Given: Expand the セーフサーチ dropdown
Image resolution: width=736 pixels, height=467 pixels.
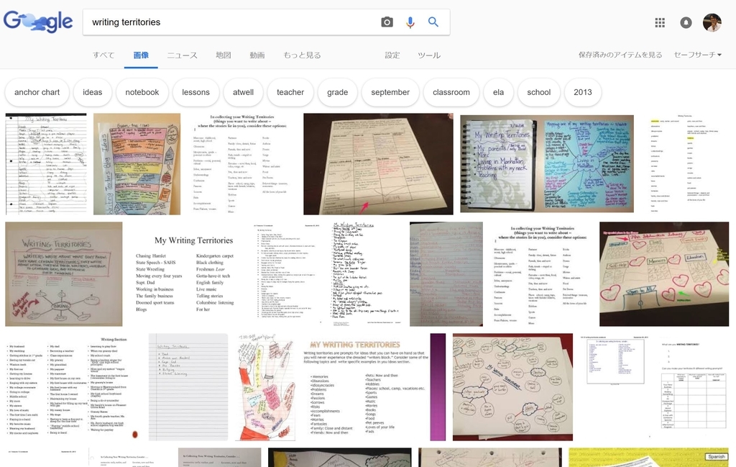Looking at the screenshot, I should tap(697, 55).
